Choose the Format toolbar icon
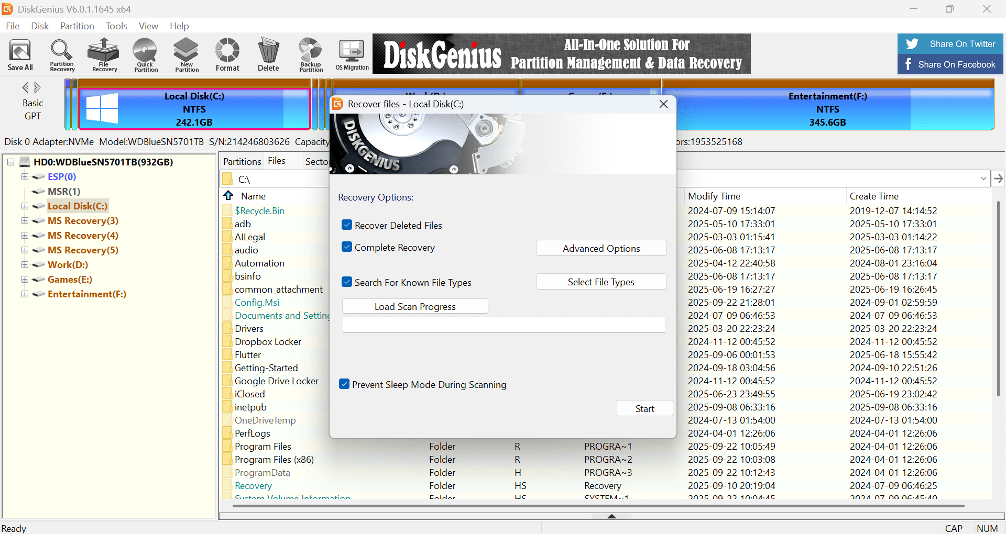Screen dimensions: 1006x534 227,54
